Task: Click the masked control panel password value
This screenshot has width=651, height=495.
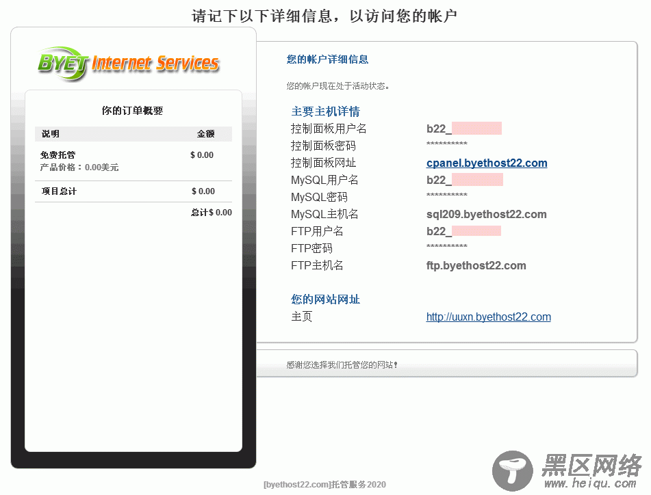Action: (x=447, y=144)
